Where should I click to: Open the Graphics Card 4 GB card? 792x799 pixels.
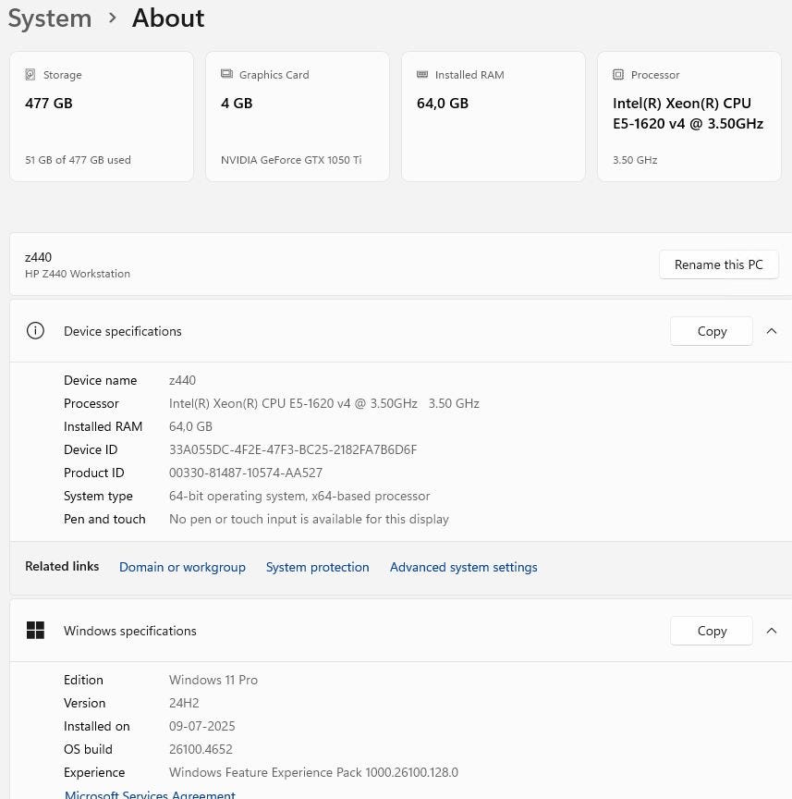point(298,117)
